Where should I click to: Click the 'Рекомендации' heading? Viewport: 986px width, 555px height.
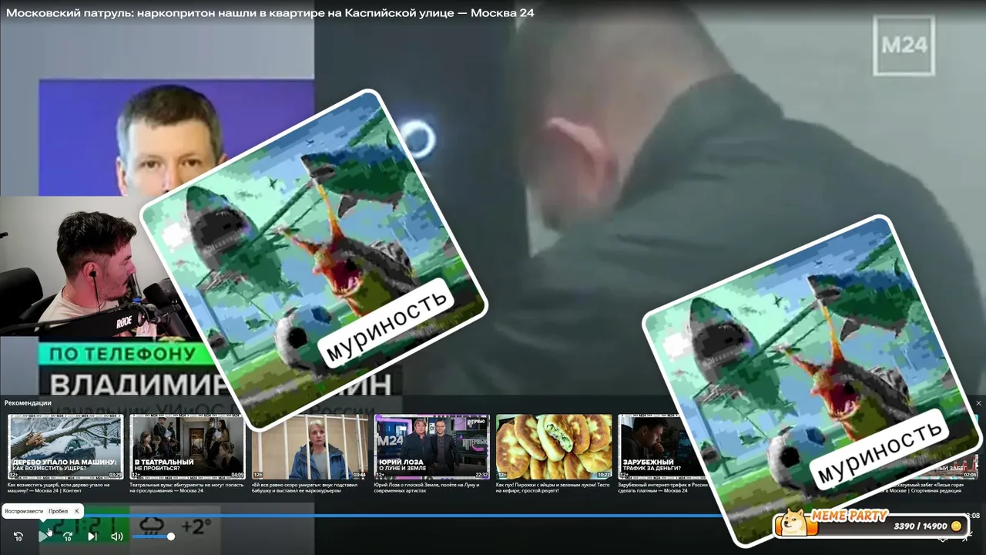tap(28, 403)
